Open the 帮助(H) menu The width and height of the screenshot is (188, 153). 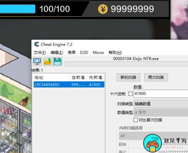click(x=115, y=52)
